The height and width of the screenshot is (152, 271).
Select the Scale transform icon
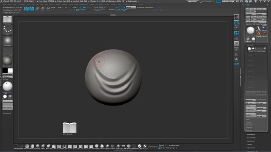point(43,8)
